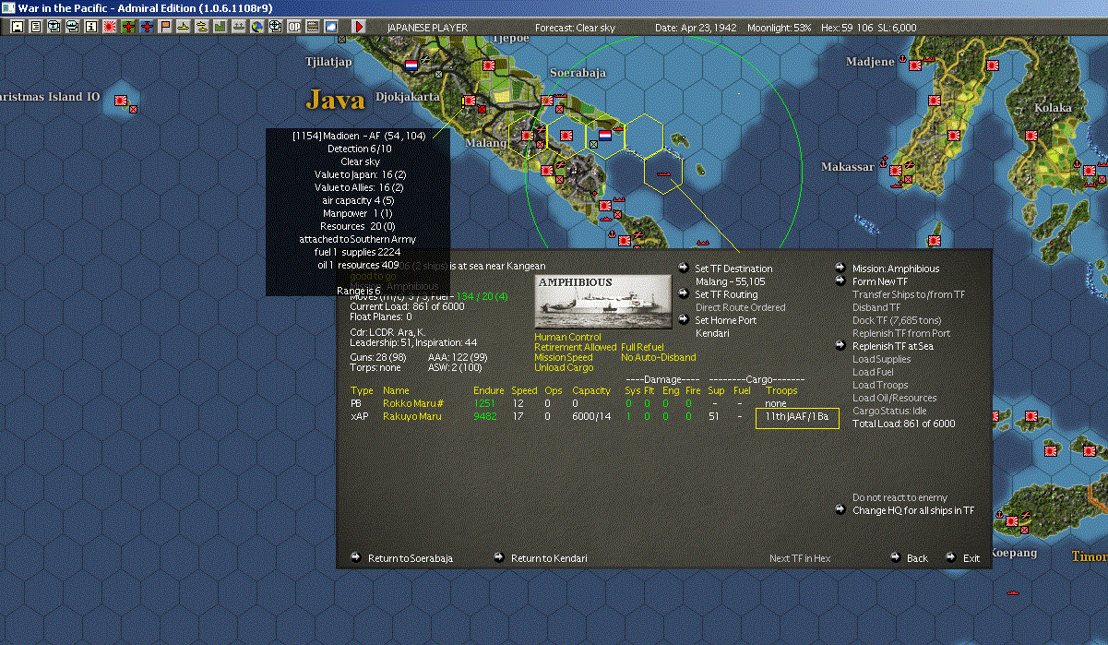The height and width of the screenshot is (645, 1108).
Task: Toggle Do not react to enemy
Action: point(900,497)
